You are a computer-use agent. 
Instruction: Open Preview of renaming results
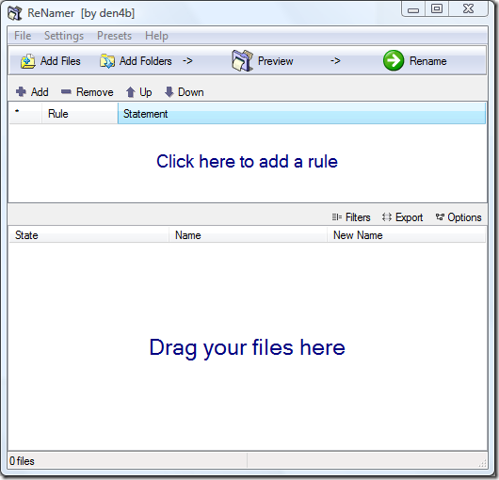click(x=263, y=61)
